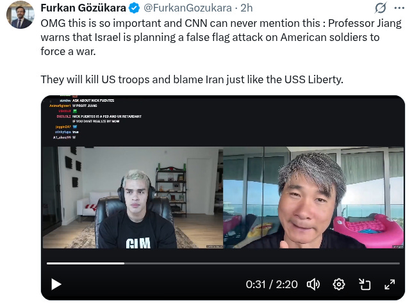Click the blue verified badge

coord(135,8)
